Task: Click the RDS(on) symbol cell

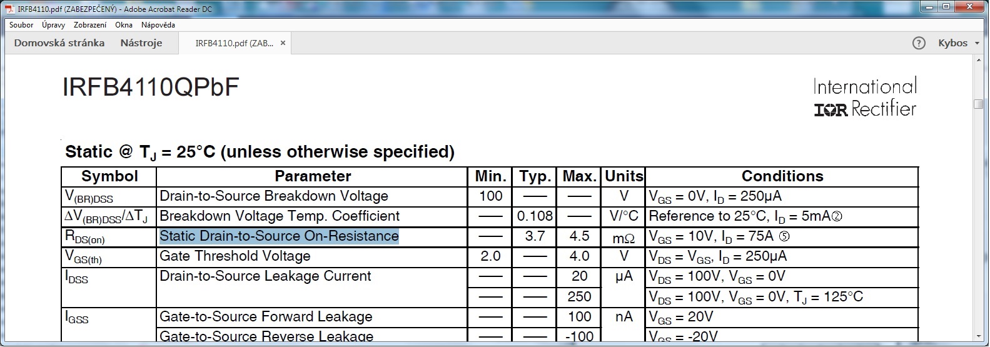Action: pos(84,237)
